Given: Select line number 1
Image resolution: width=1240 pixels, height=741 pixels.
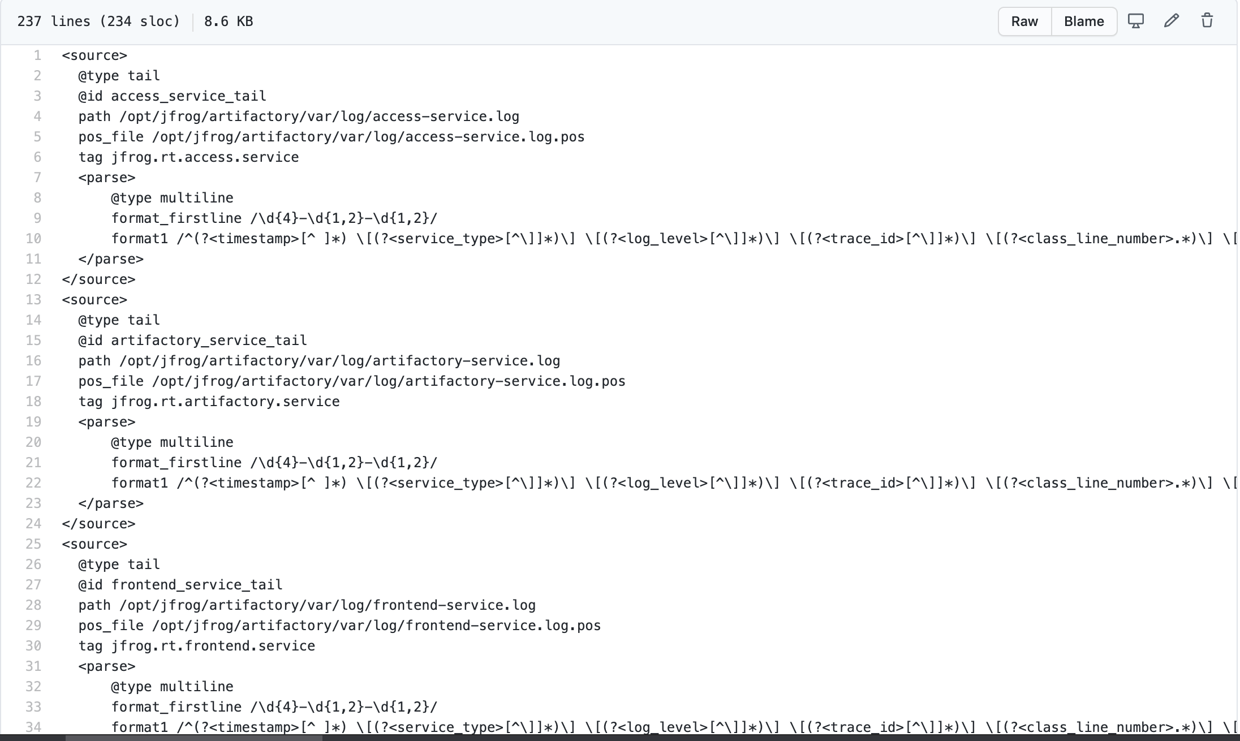Looking at the screenshot, I should [x=37, y=55].
